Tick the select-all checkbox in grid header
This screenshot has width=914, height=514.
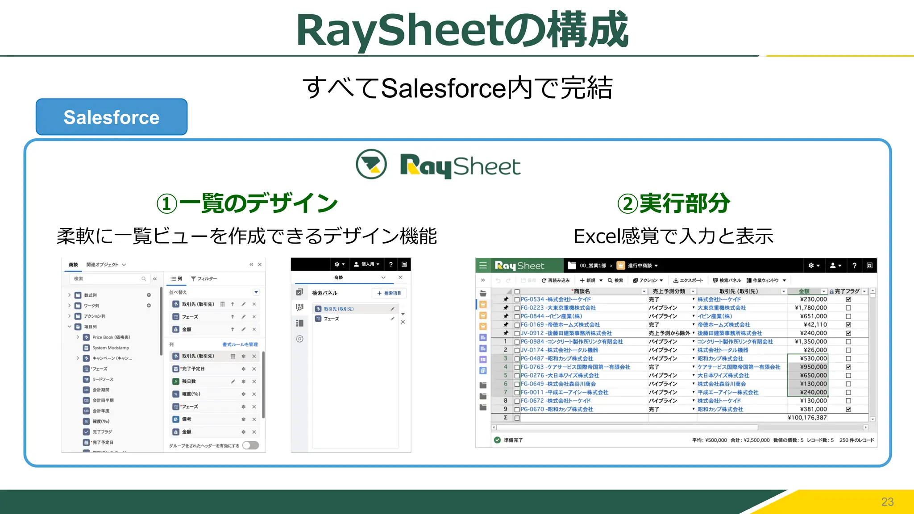tap(517, 291)
